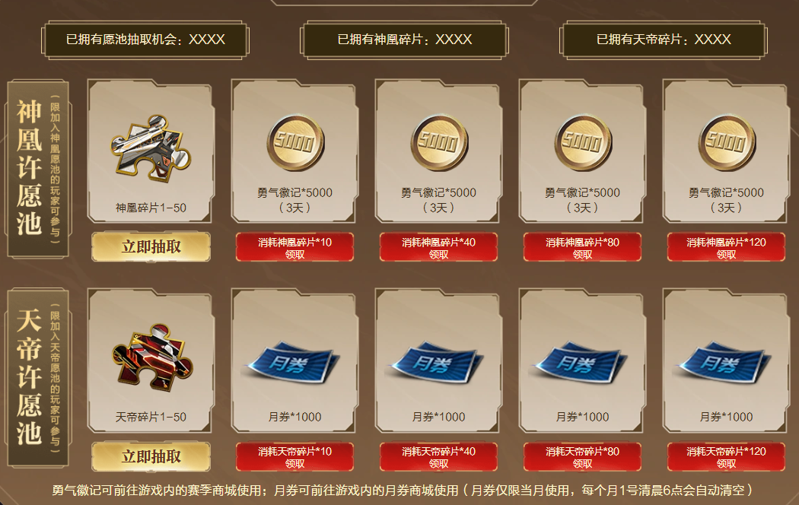Claim reward costing 神凰碎片*10

pos(294,247)
